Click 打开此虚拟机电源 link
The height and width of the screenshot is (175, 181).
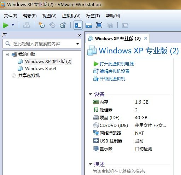point(117,64)
